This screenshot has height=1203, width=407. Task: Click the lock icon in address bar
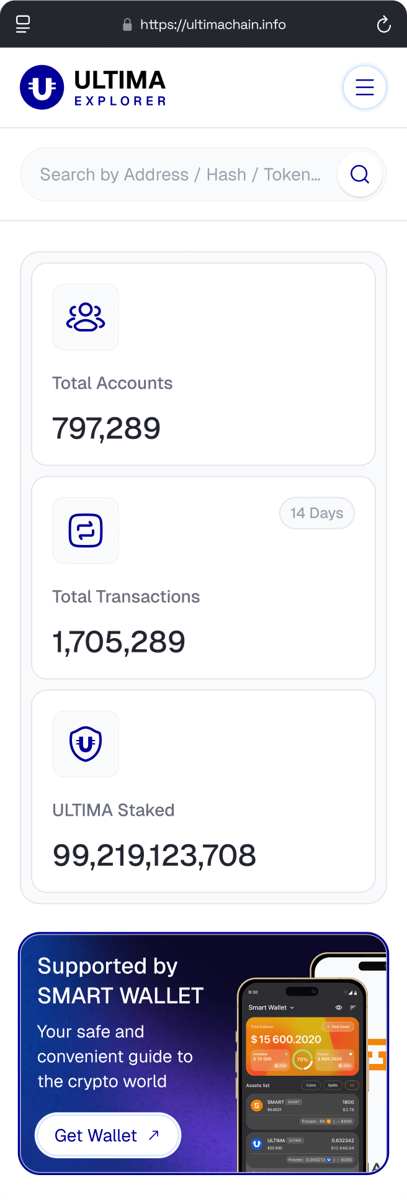click(127, 25)
